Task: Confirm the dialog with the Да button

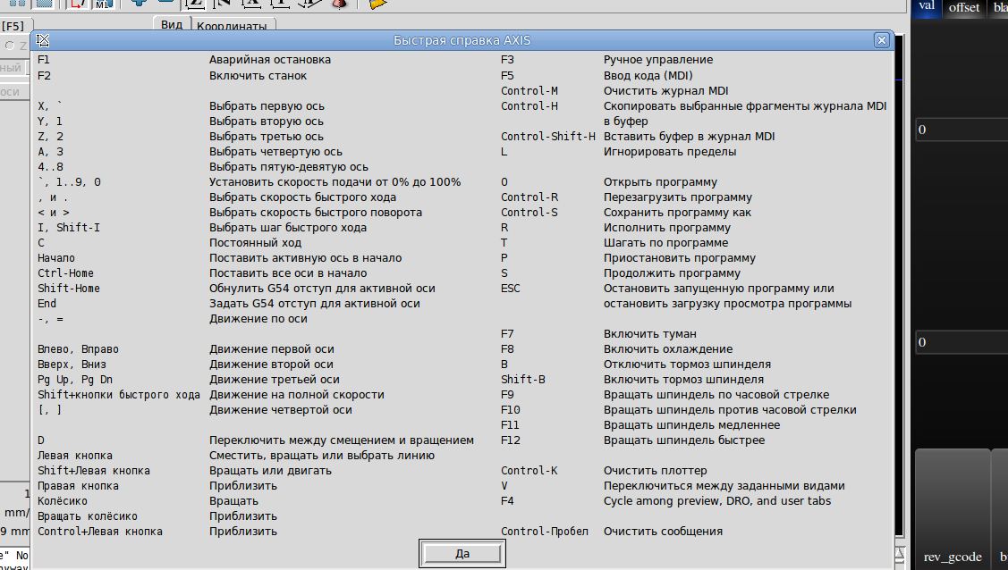Action: click(x=462, y=553)
